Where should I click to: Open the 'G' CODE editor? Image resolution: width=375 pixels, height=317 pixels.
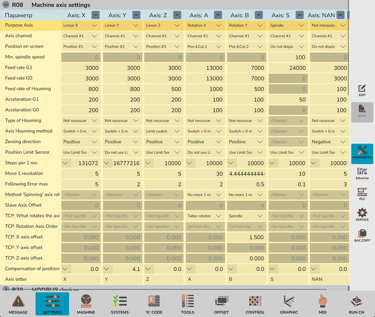[154, 304]
